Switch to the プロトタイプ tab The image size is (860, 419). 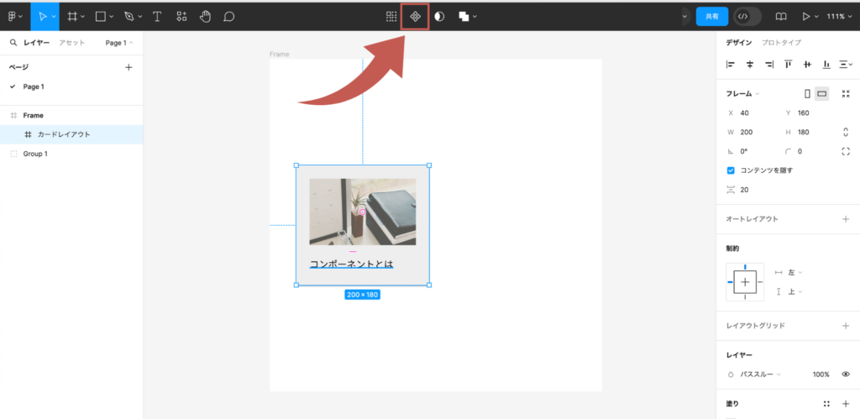781,43
